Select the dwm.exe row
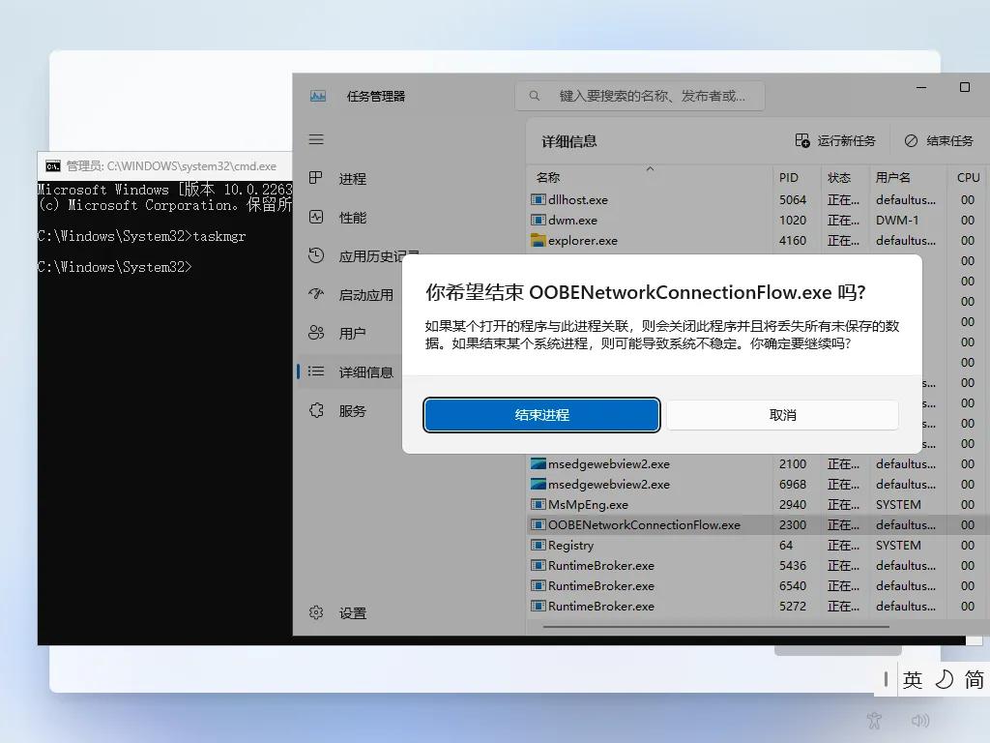The width and height of the screenshot is (990, 743). click(x=758, y=220)
